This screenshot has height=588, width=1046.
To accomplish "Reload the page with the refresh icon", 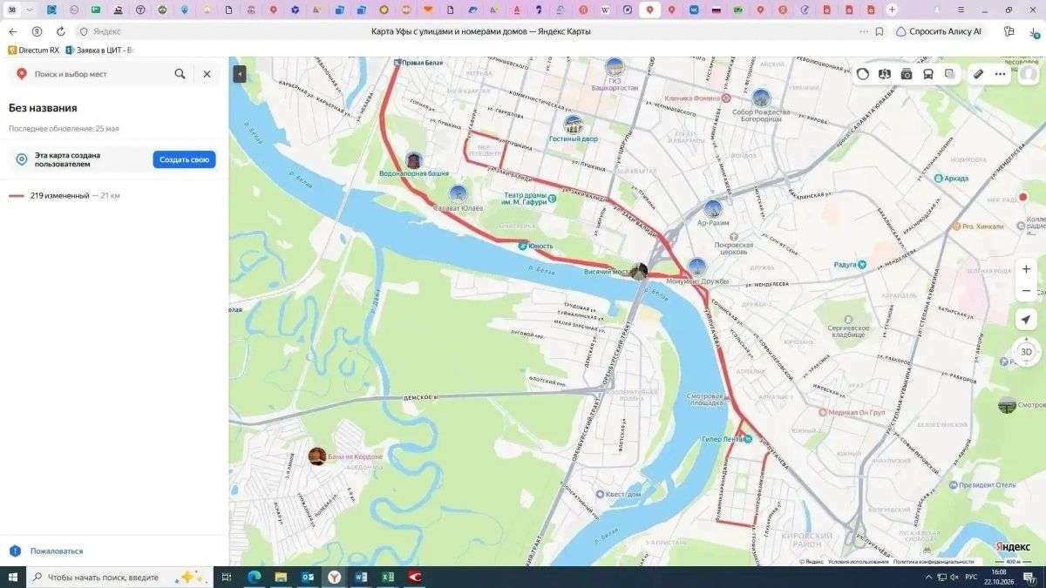I will (x=60, y=31).
